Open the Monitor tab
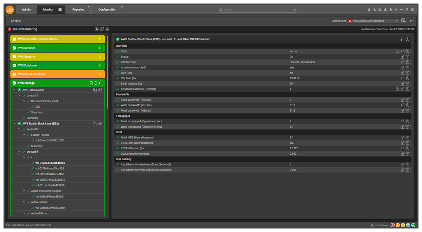422x232 pixels. tap(48, 9)
